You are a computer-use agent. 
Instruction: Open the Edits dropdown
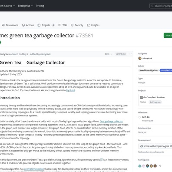pos(109,54)
